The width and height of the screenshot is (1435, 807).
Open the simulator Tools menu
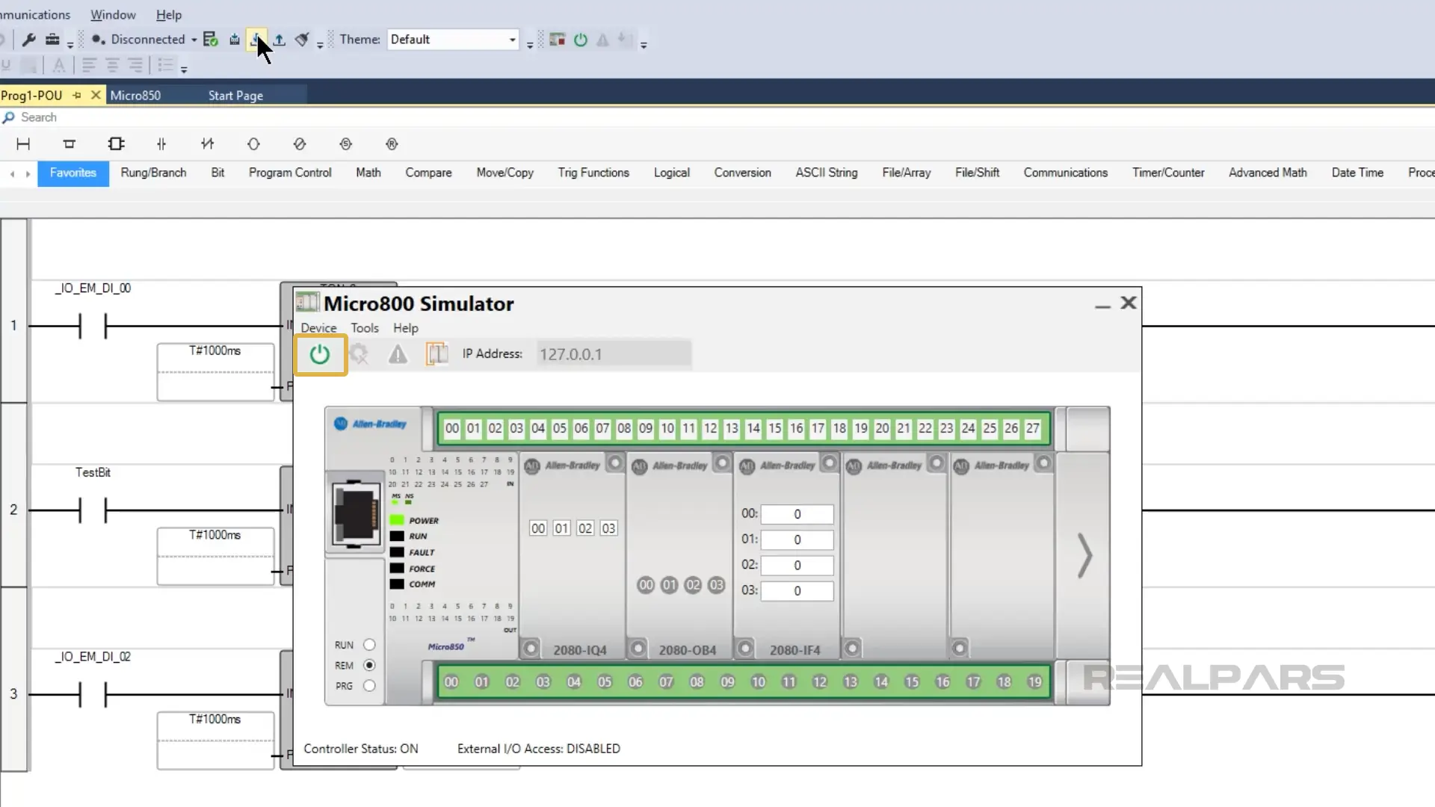tap(365, 328)
